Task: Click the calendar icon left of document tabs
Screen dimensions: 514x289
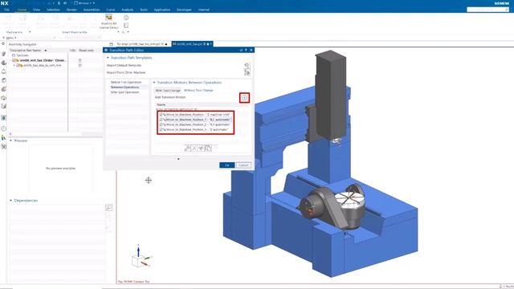Action: pos(111,44)
